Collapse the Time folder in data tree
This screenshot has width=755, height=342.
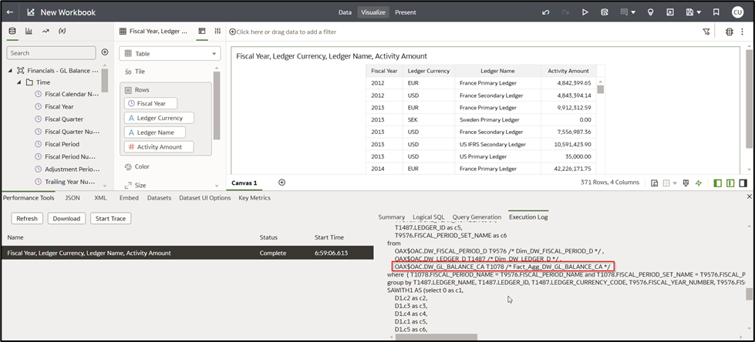pos(19,82)
